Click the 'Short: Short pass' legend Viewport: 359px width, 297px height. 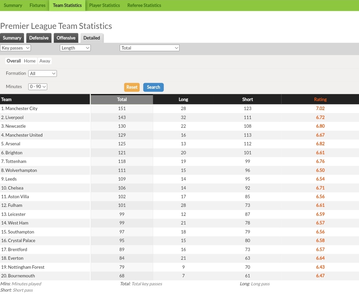click(x=17, y=290)
